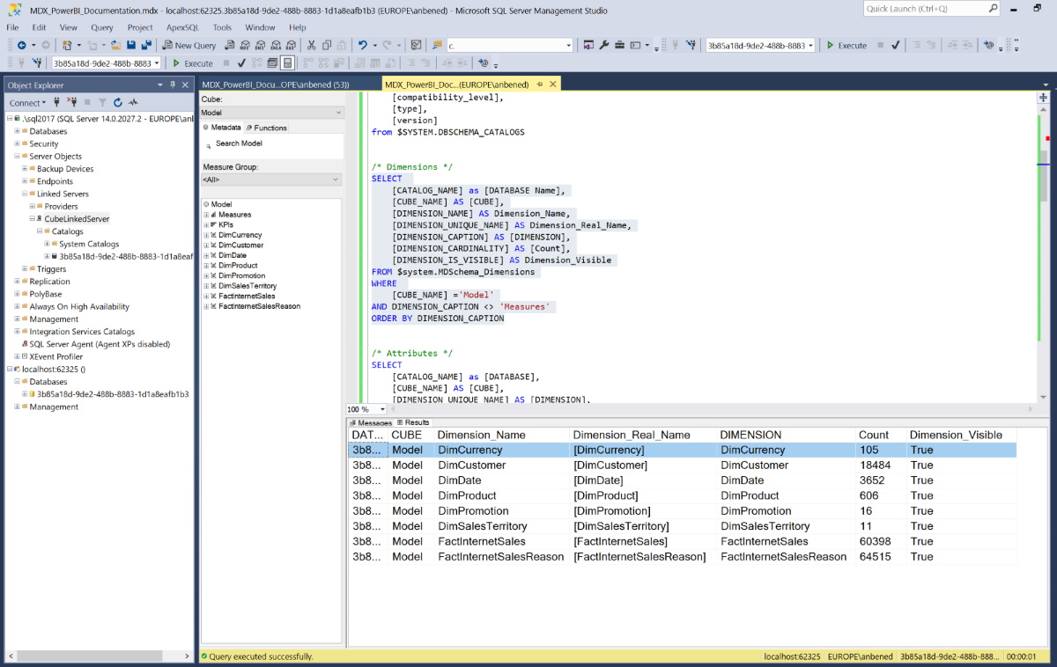Click the DAX query icon
The width and height of the screenshot is (1057, 667).
[x=291, y=45]
